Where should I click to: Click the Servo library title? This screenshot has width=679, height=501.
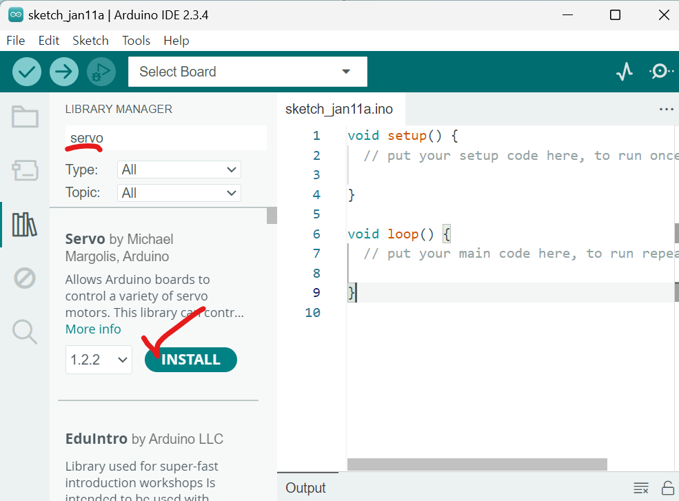point(85,239)
